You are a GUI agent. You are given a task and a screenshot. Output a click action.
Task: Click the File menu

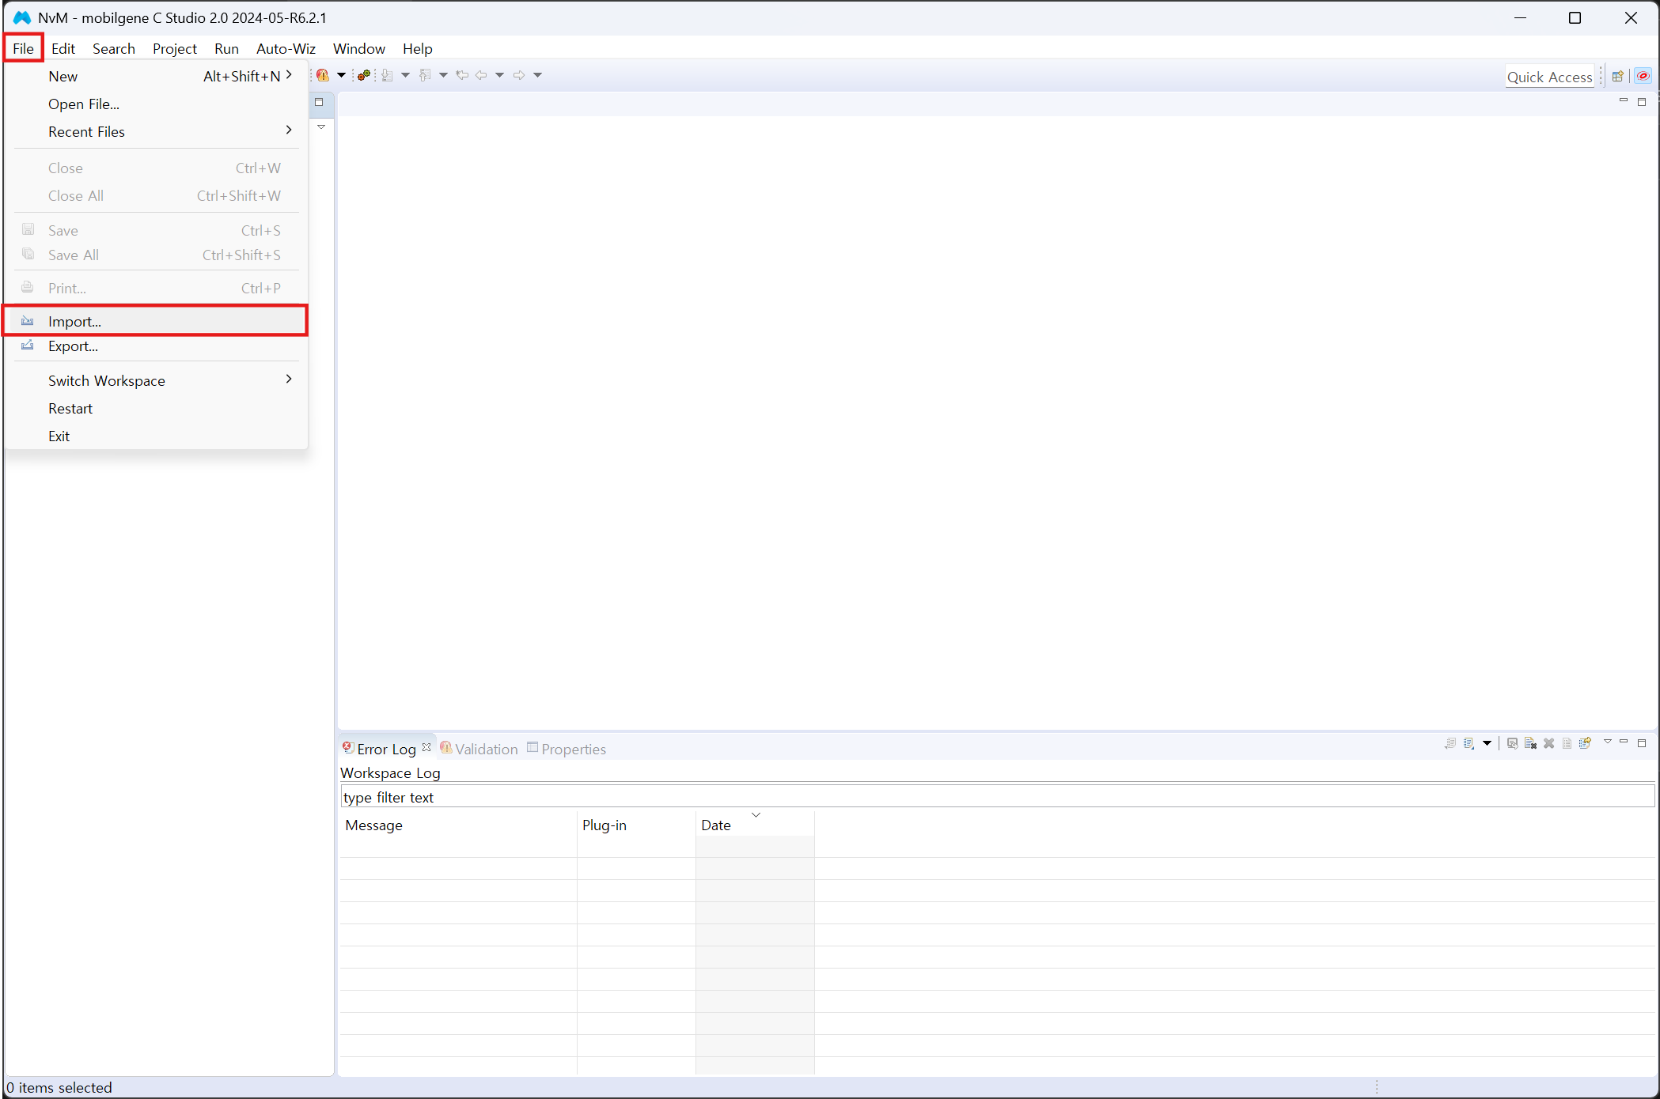(24, 48)
